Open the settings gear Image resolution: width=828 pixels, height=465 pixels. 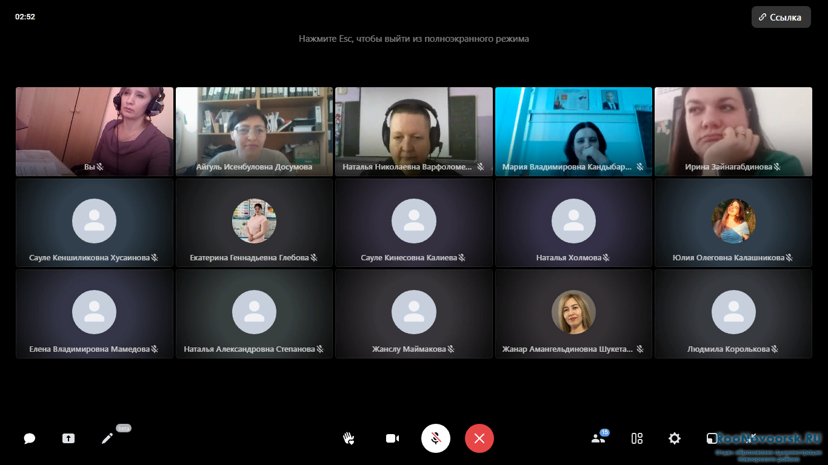[675, 438]
